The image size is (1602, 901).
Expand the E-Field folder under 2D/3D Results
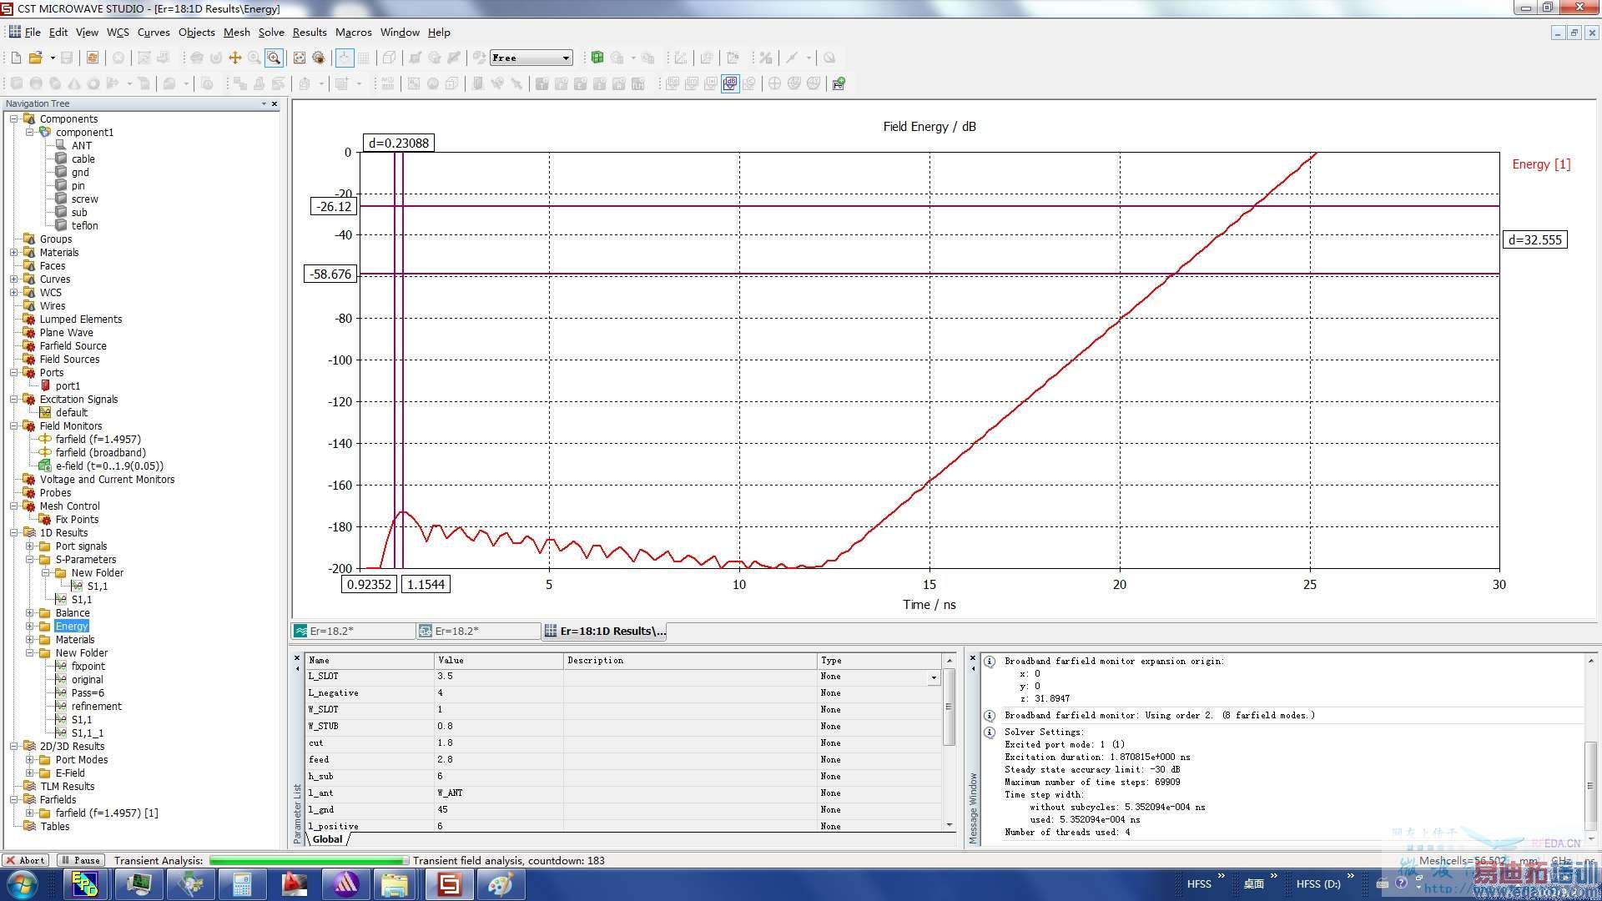[29, 773]
